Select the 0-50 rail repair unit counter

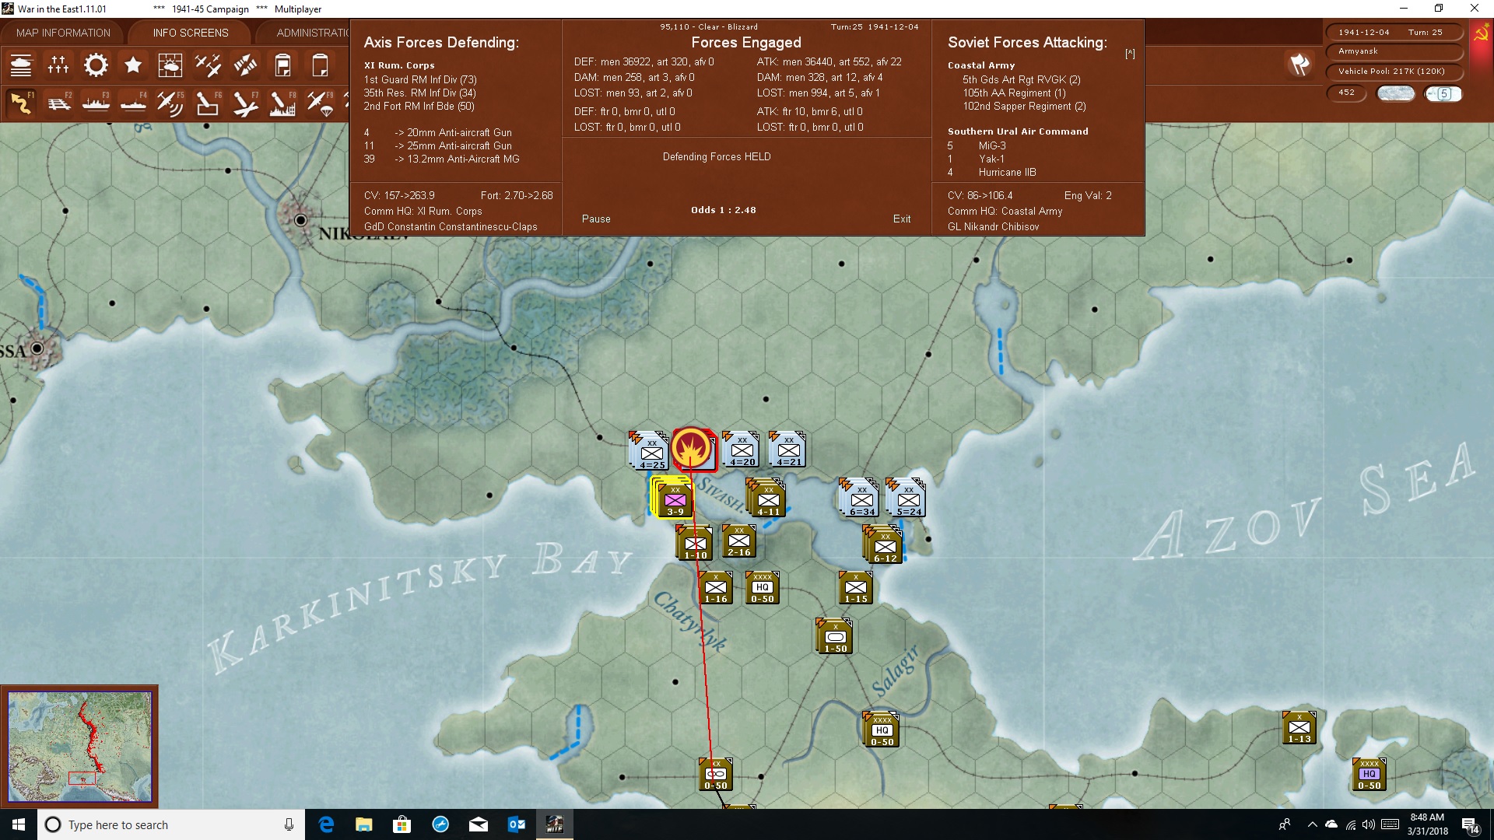point(715,775)
